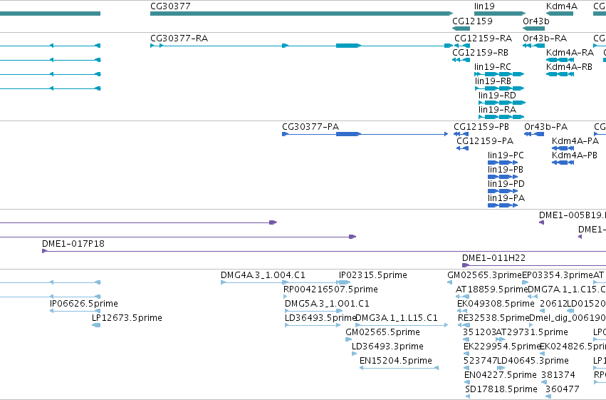Select the lin19-PA protein
606x400 pixels.
tap(503, 205)
